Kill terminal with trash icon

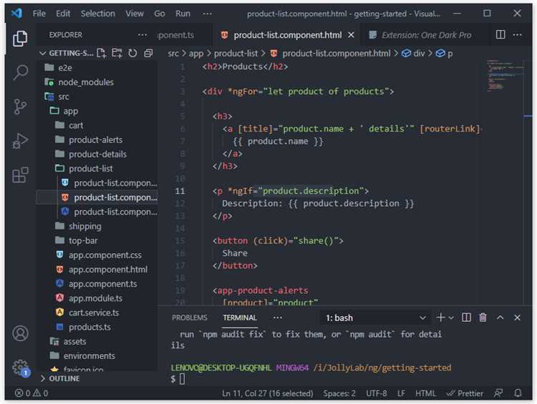click(483, 317)
